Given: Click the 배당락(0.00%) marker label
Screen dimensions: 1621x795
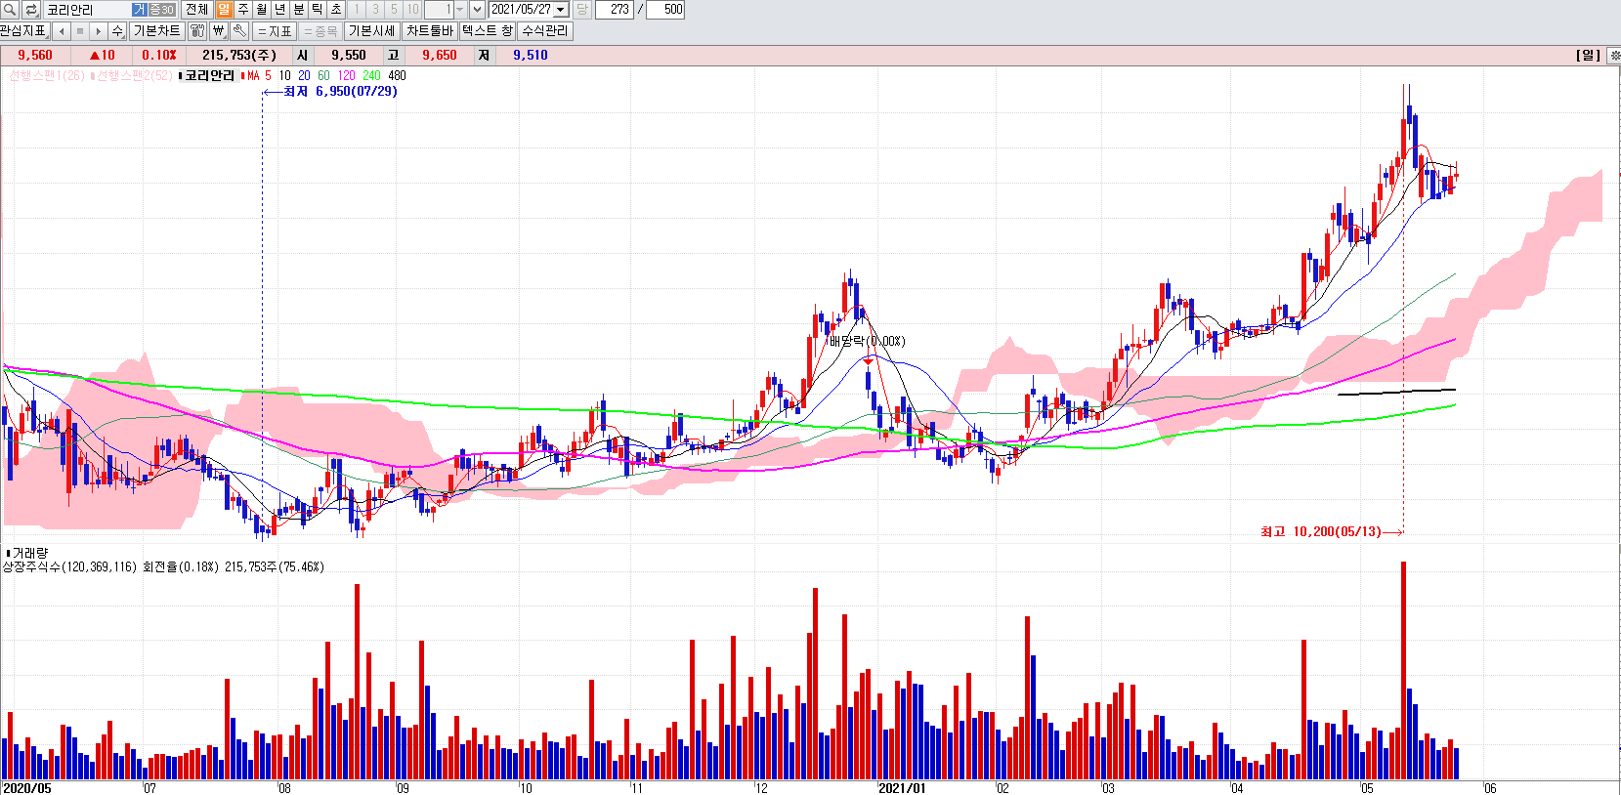Looking at the screenshot, I should point(867,341).
